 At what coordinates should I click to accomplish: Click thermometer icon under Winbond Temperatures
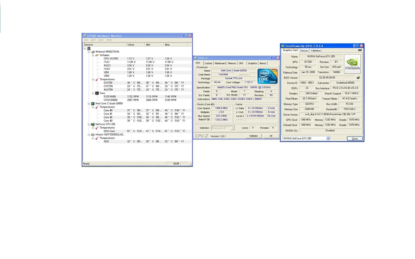(97, 80)
